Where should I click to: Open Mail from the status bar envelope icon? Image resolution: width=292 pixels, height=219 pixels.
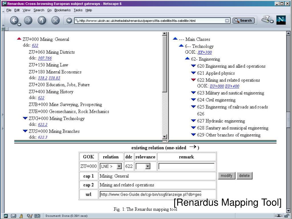13,216
